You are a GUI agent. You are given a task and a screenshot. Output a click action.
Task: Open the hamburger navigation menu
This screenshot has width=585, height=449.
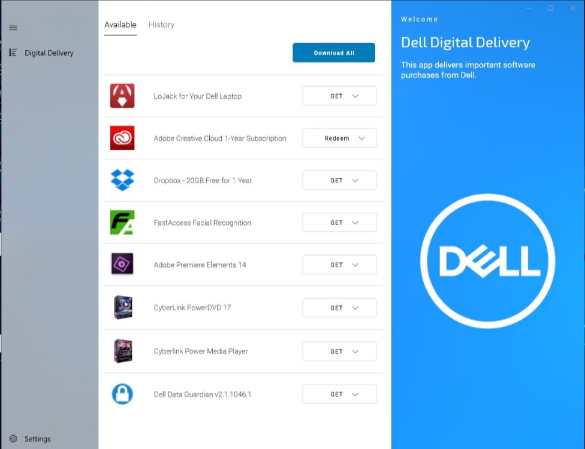[13, 28]
